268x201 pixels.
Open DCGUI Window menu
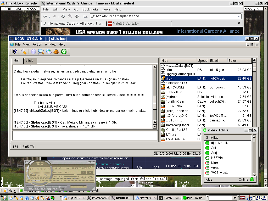[x=51, y=44]
